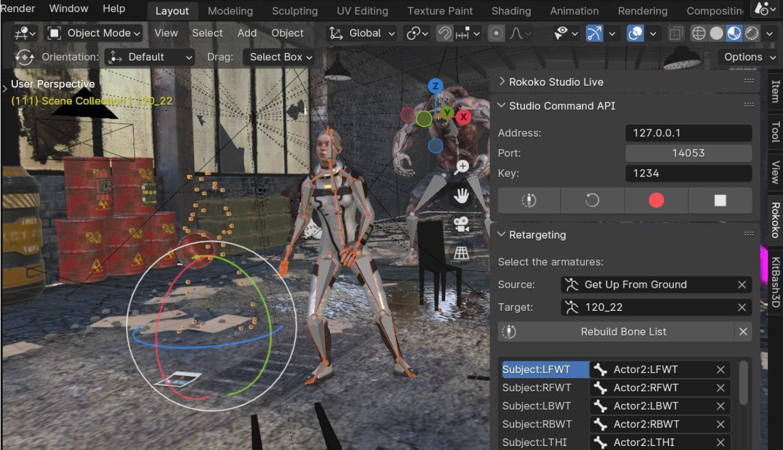Click the red X axis on navigation gizmo

(463, 117)
